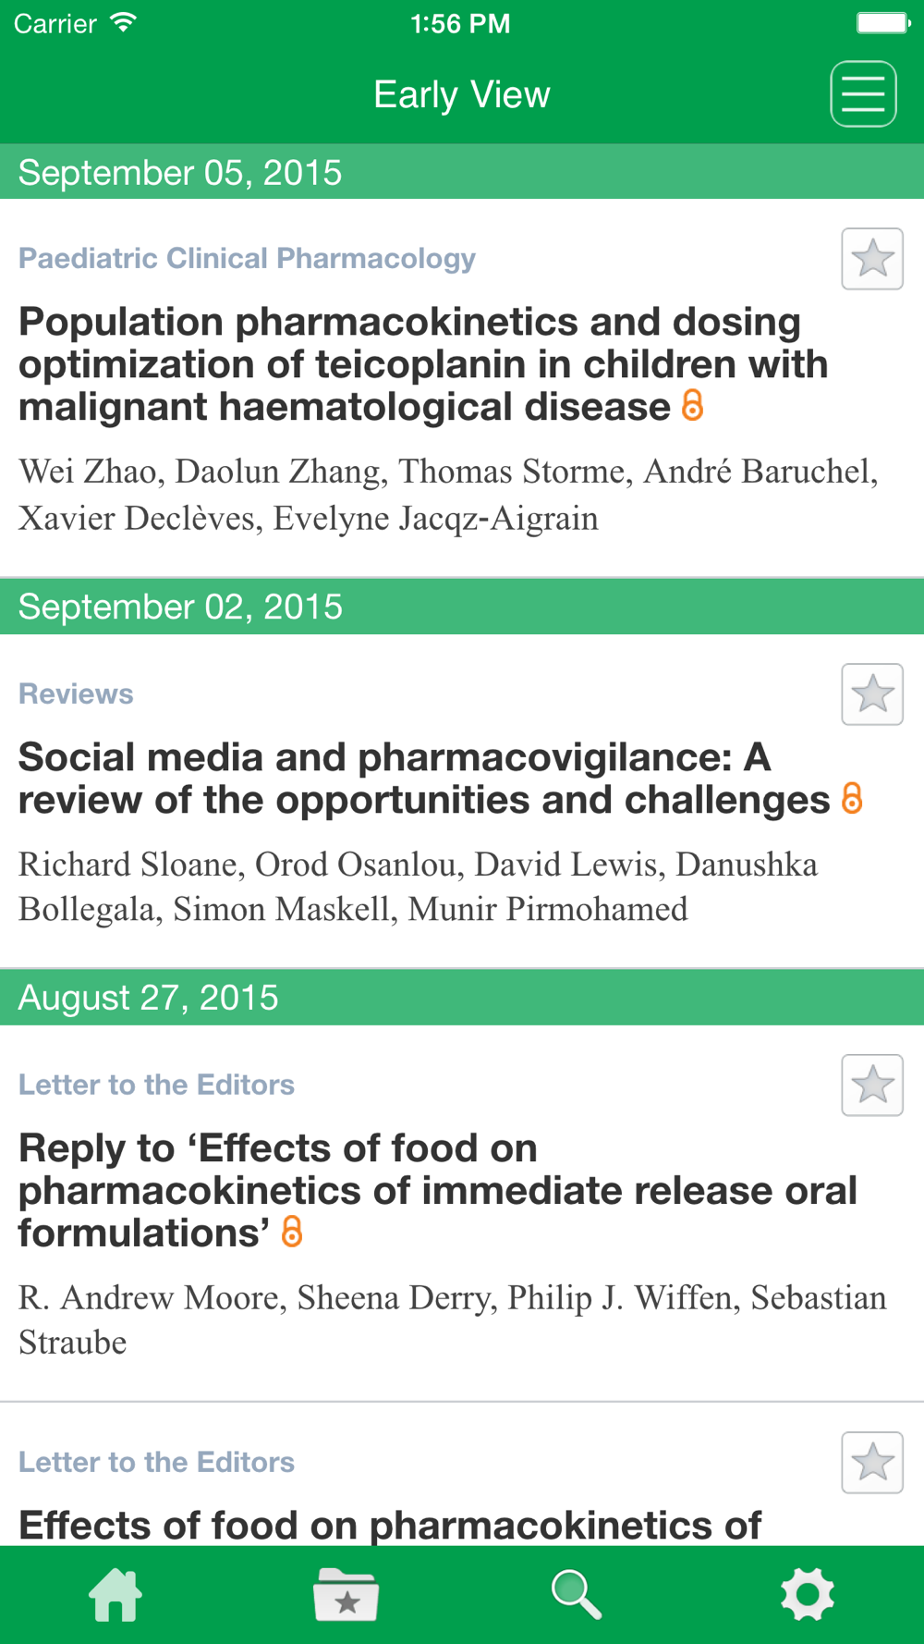Open saved favorites folder tab

(x=346, y=1595)
